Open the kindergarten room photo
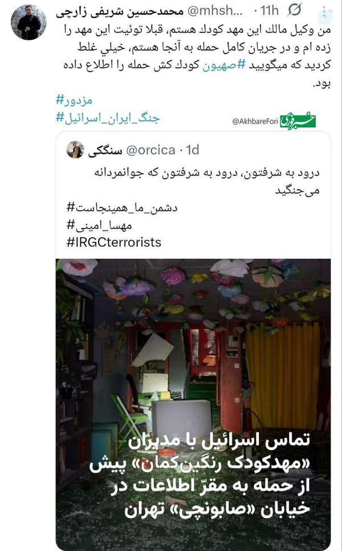This screenshot has width=342, height=551. [x=193, y=404]
